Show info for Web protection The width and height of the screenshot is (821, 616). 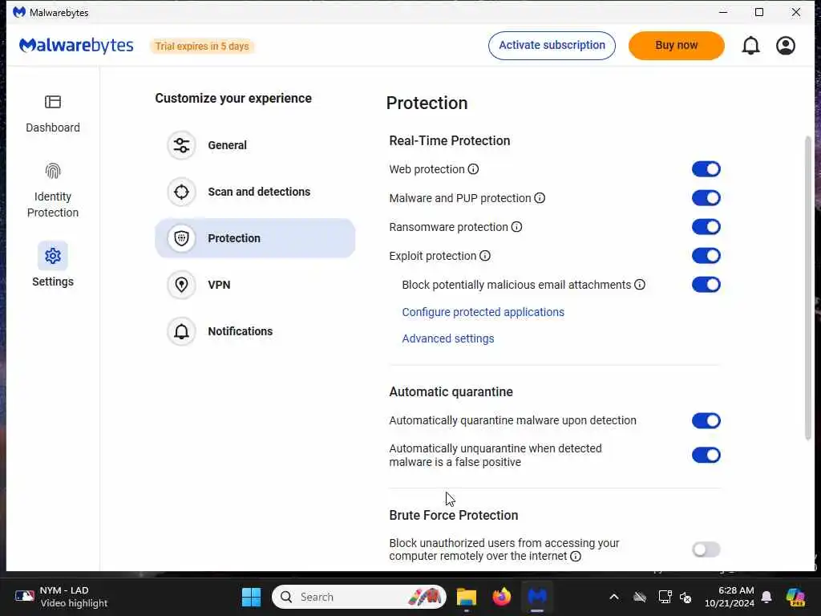(x=473, y=169)
